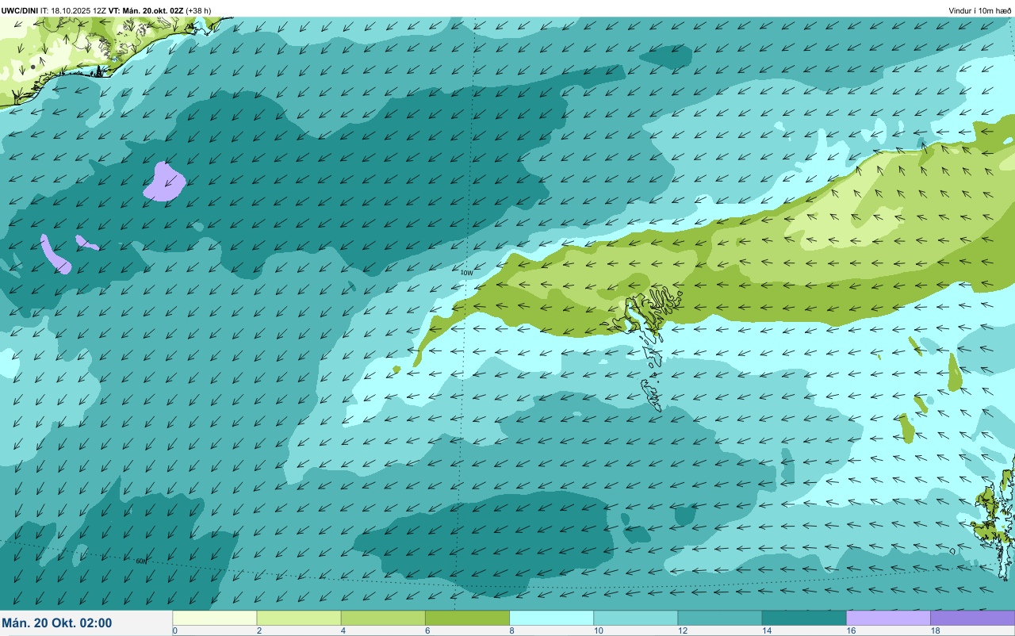Click the 0–2 m/s pale yellow legend swatch
The height and width of the screenshot is (636, 1015).
coord(215,618)
